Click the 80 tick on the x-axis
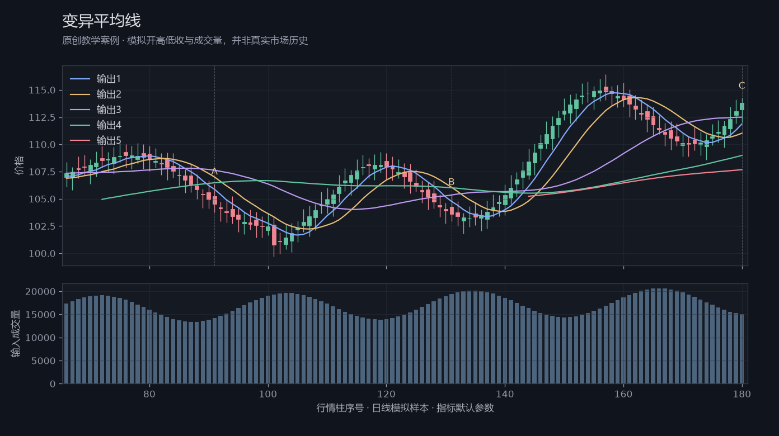 149,394
